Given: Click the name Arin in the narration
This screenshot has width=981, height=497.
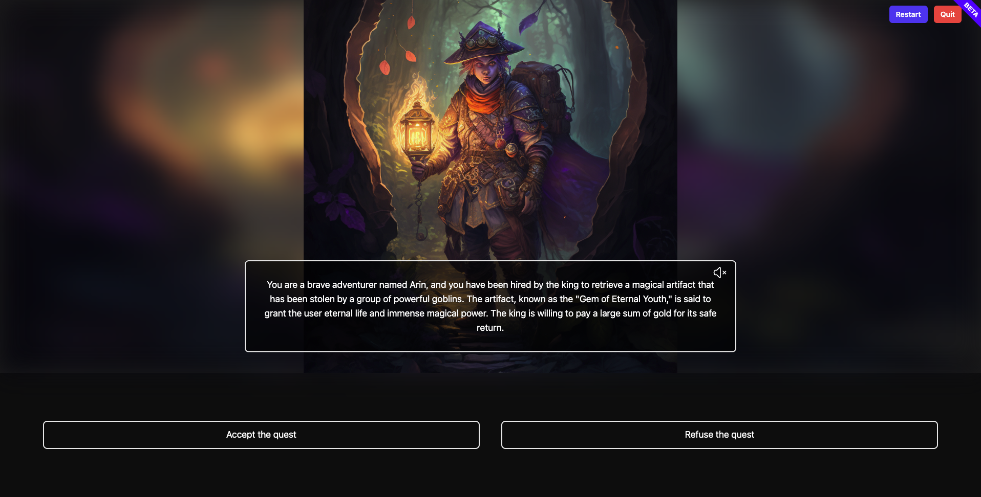Looking at the screenshot, I should coord(418,285).
